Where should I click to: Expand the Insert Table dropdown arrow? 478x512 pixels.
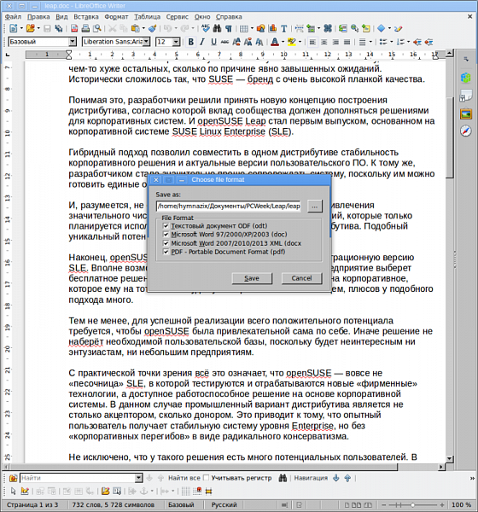(x=252, y=29)
